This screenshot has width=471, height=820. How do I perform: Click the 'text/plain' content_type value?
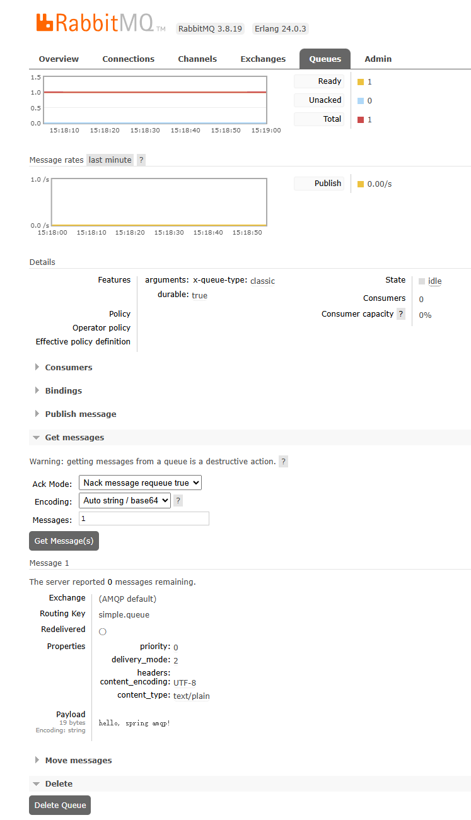(x=192, y=696)
